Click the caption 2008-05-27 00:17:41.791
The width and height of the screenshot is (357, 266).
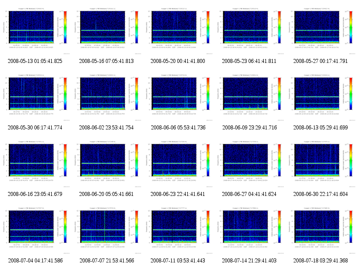coord(320,61)
